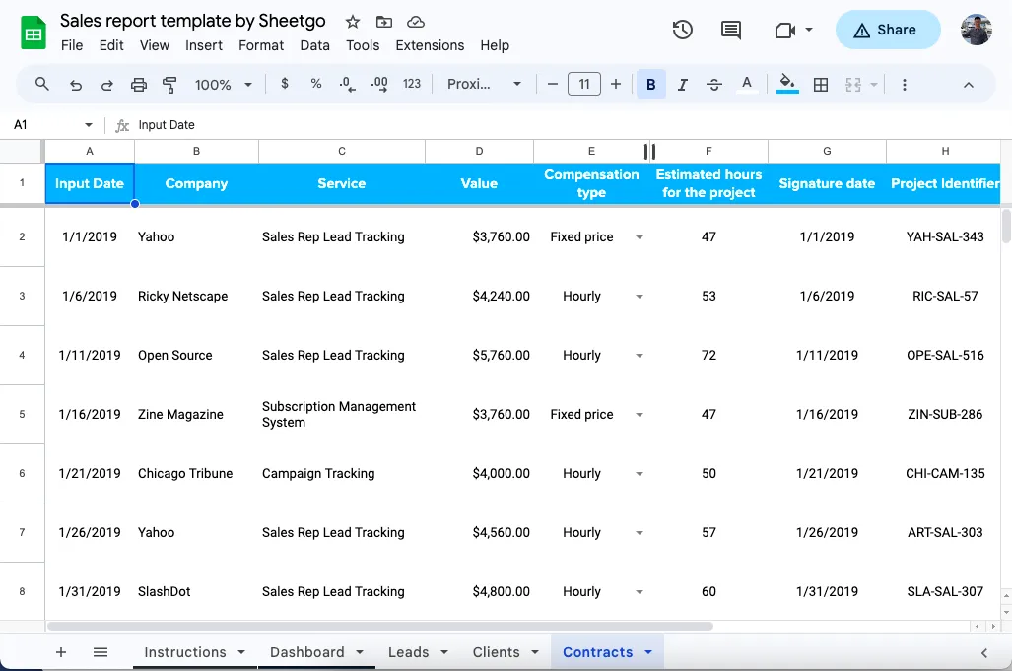This screenshot has width=1012, height=671.
Task: Open zoom level 100% dropdown
Action: (224, 85)
